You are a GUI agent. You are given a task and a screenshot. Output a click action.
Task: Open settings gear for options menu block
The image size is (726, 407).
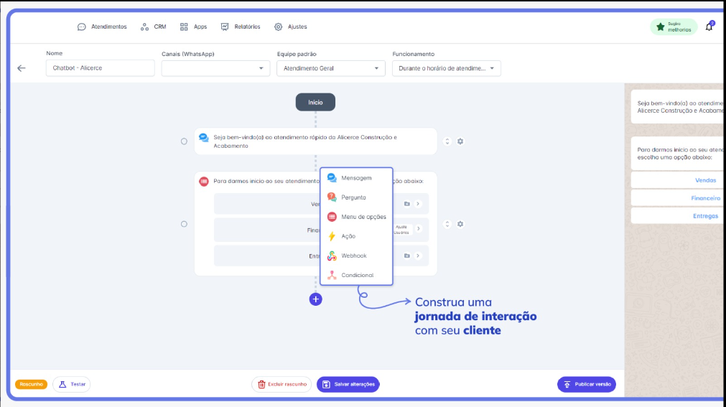pos(460,224)
